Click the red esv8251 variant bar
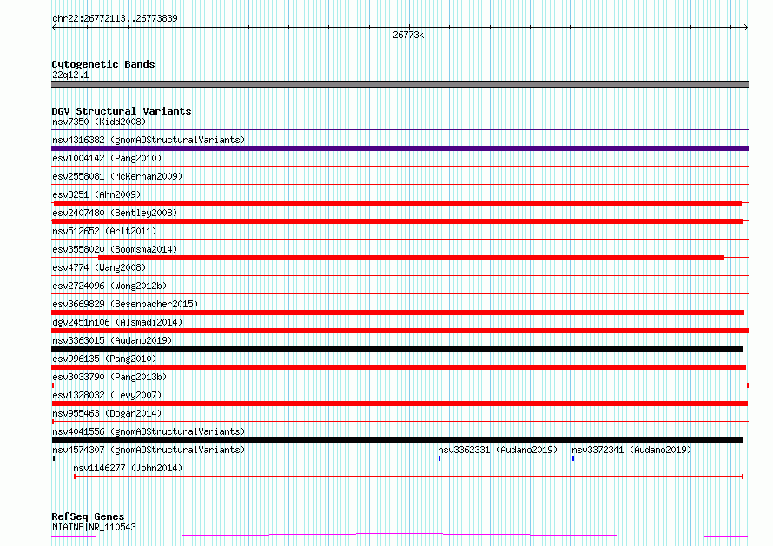The image size is (773, 546). pyautogui.click(x=397, y=203)
